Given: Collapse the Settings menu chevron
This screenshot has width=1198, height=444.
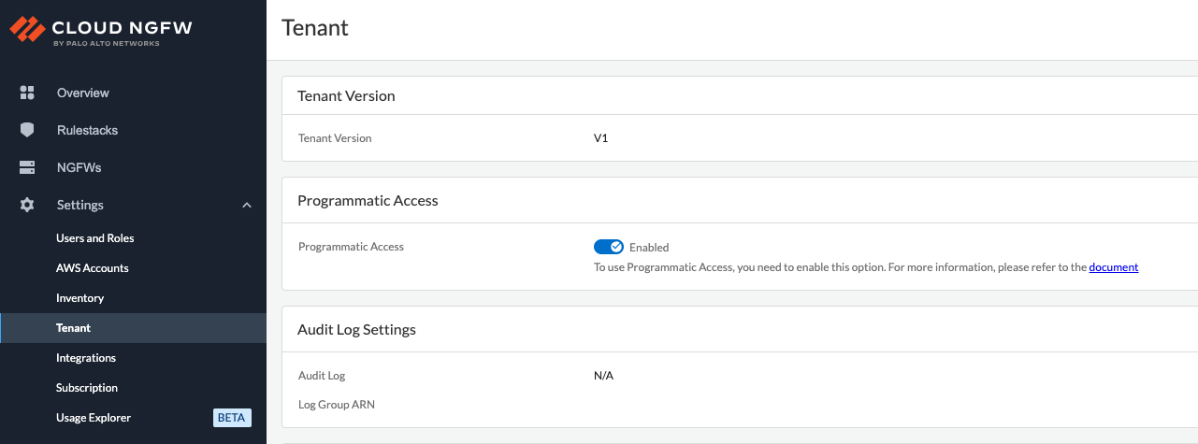Looking at the screenshot, I should 247,205.
